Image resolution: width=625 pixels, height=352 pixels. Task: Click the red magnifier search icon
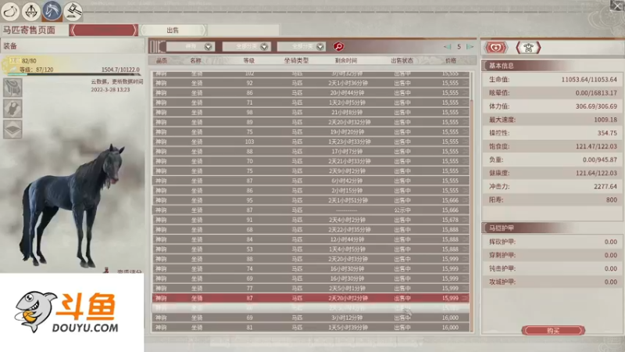point(338,47)
